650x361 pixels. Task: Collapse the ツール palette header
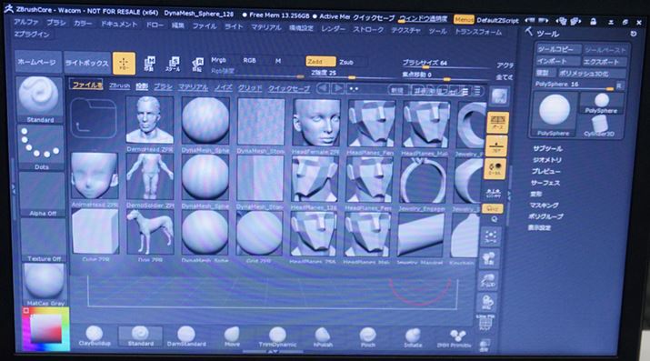point(547,34)
